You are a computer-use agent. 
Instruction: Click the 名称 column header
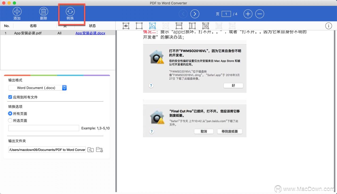click(33, 26)
